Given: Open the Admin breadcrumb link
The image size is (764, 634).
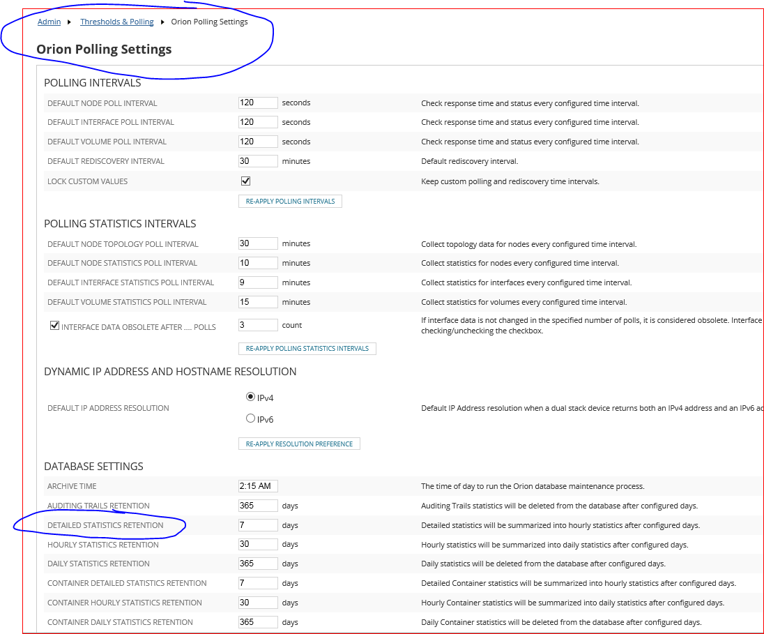Looking at the screenshot, I should tap(49, 22).
